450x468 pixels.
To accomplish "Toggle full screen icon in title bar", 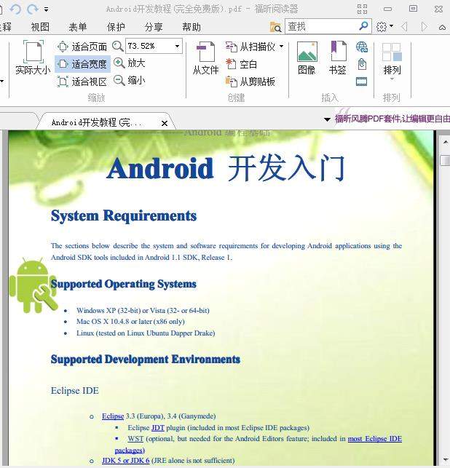I will point(362,9).
